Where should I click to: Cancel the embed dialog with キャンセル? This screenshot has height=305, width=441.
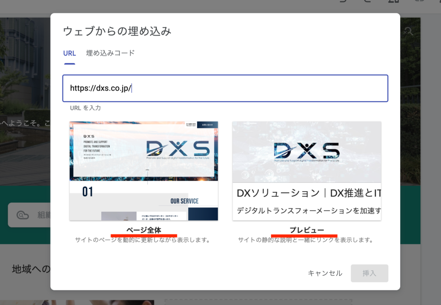click(x=325, y=273)
